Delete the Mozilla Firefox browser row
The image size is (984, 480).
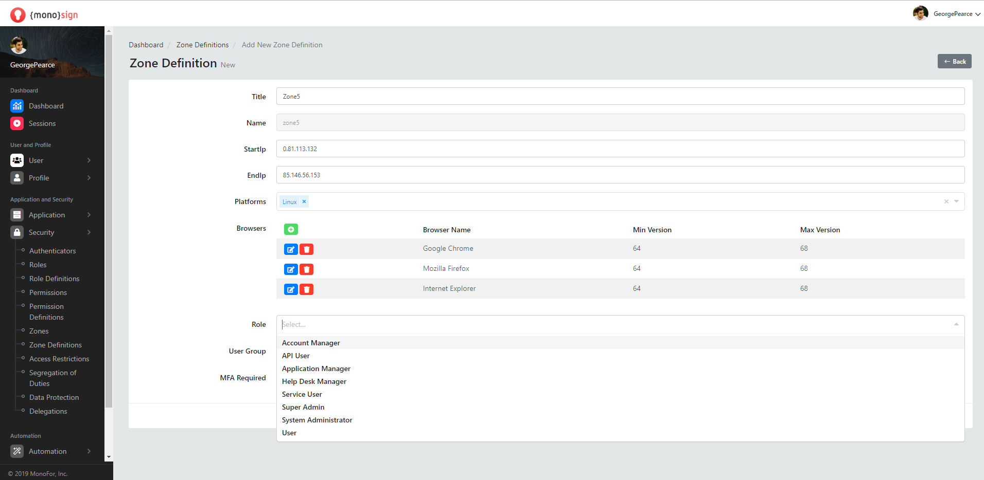[307, 269]
